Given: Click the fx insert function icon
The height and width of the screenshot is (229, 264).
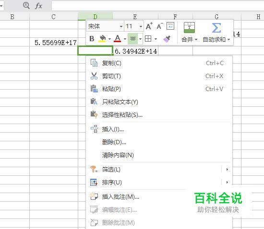Looking at the screenshot, I should (38, 6).
